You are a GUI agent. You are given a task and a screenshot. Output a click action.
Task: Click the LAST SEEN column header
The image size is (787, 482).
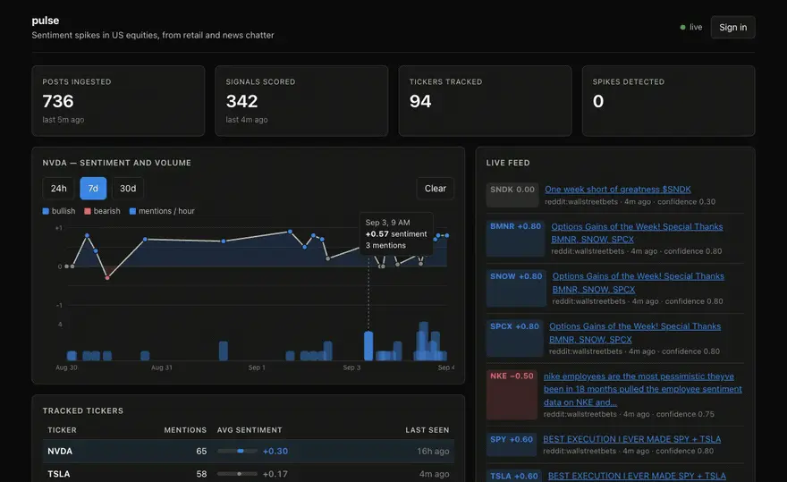(427, 430)
